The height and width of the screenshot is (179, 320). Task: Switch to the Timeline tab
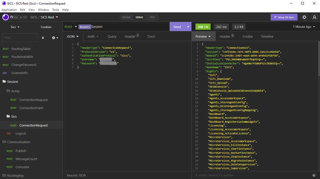tap(267, 36)
